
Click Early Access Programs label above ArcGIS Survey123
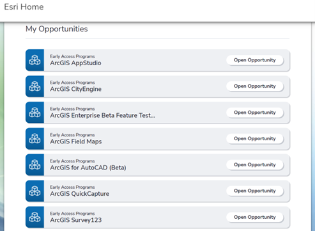[x=72, y=213]
